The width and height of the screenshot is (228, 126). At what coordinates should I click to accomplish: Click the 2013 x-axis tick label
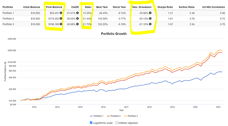[x=34, y=107]
